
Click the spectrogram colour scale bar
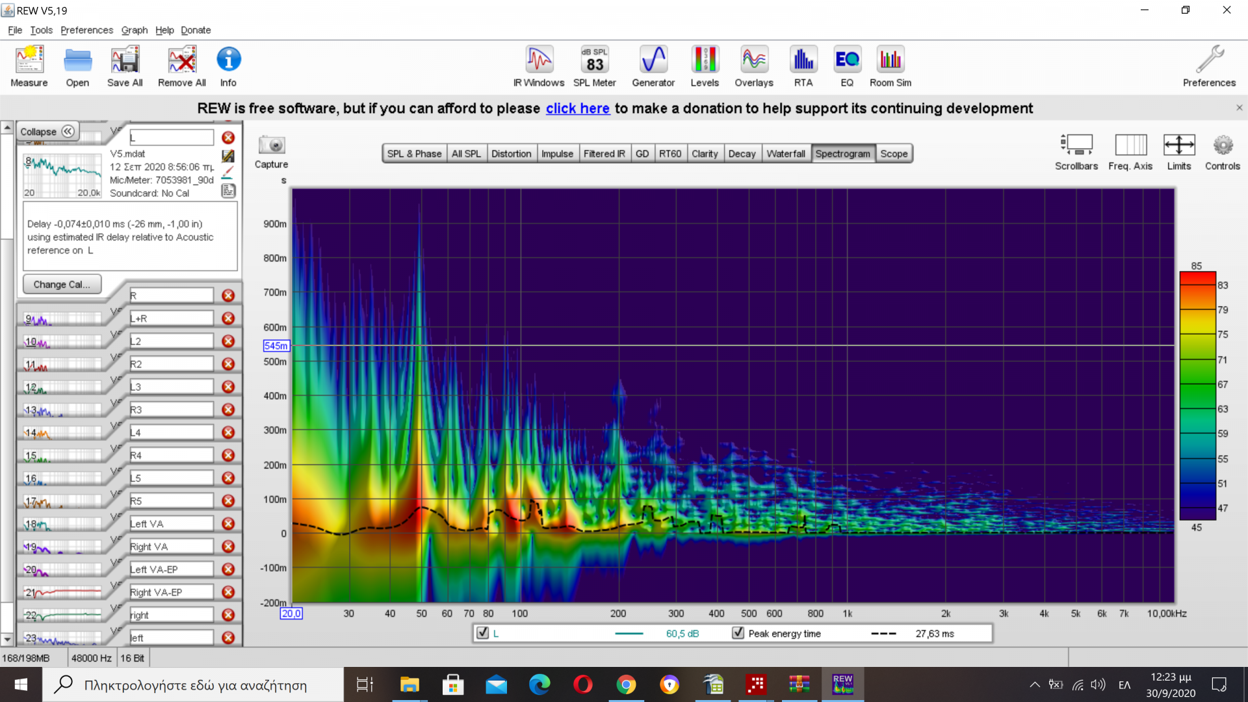[x=1197, y=396]
